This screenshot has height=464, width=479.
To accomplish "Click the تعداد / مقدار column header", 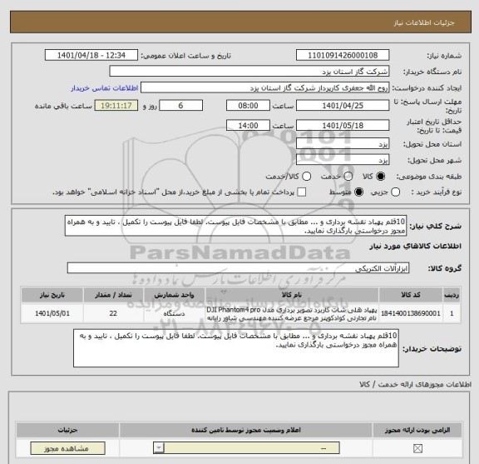I will pos(113,295).
